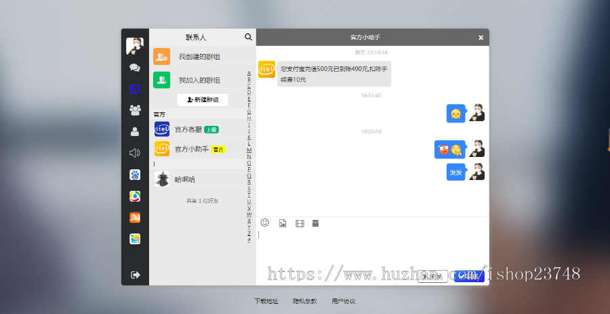Screen dimensions: 610x314
Task: Click the blue send button
Action: [x=468, y=276]
